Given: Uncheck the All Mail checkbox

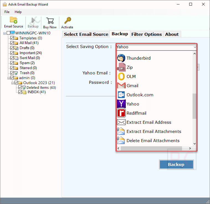Looking at the screenshot, I should pyautogui.click(x=12, y=43).
